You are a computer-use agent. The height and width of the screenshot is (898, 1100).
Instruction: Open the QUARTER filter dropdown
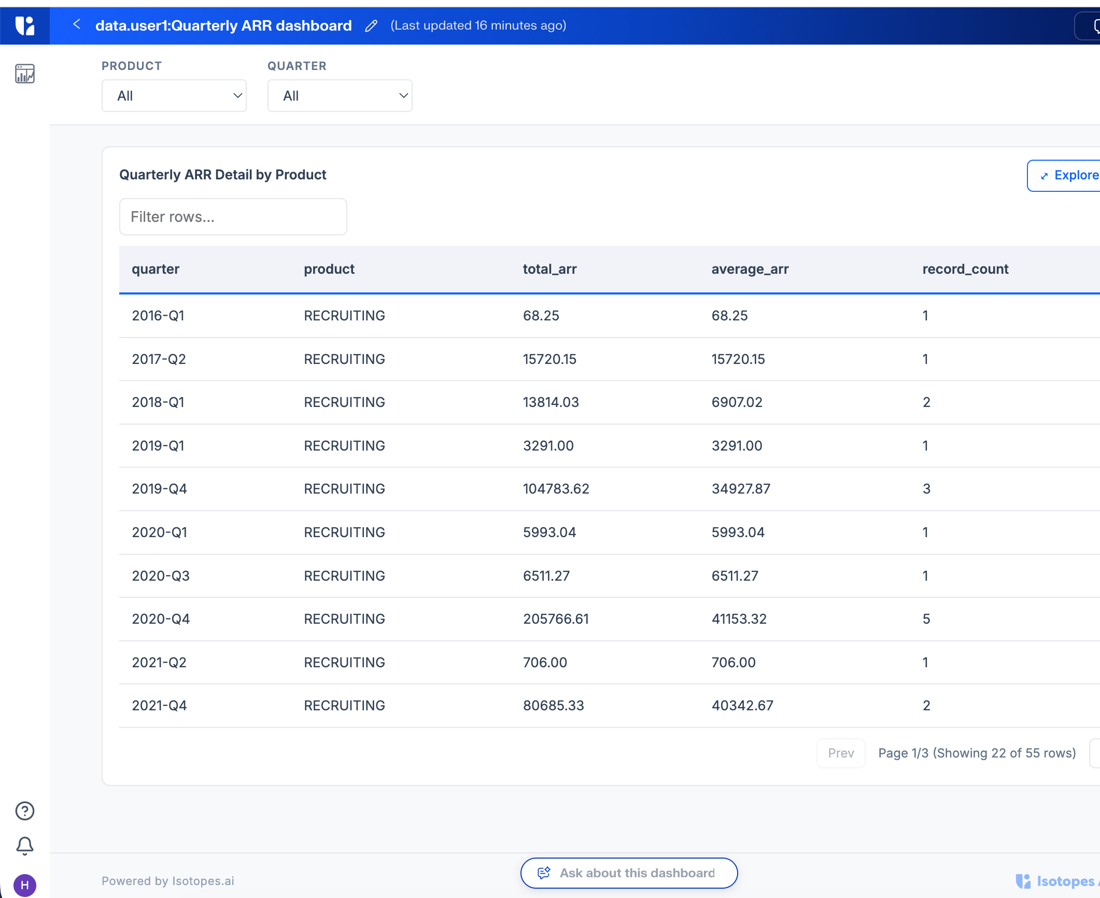[340, 95]
